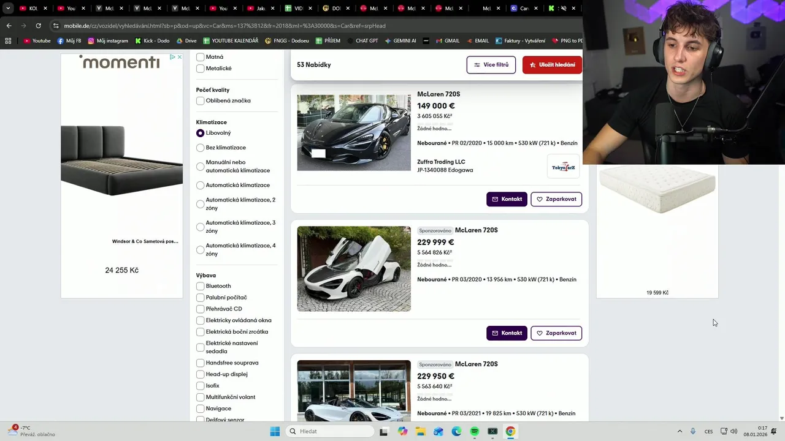Open the GMAIL bookmark
Screen dimensions: 785x441
(x=448, y=41)
